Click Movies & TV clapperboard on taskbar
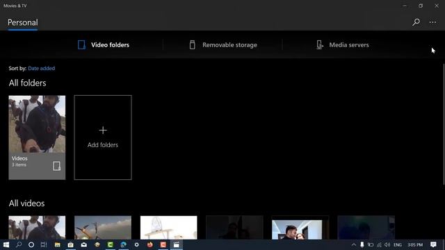Screen dimensions: 445x250 pyautogui.click(x=176, y=244)
